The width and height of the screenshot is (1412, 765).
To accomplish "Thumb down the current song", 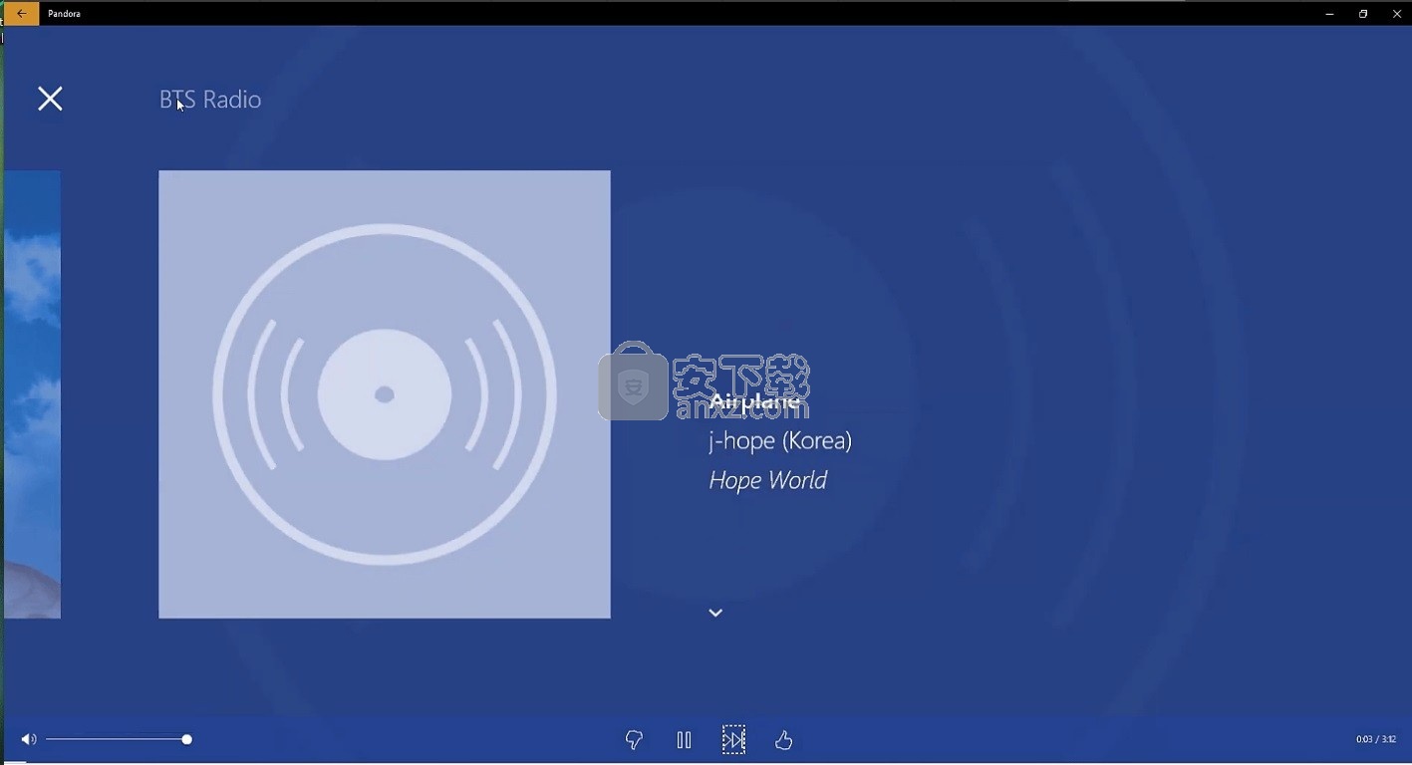I will coord(634,740).
